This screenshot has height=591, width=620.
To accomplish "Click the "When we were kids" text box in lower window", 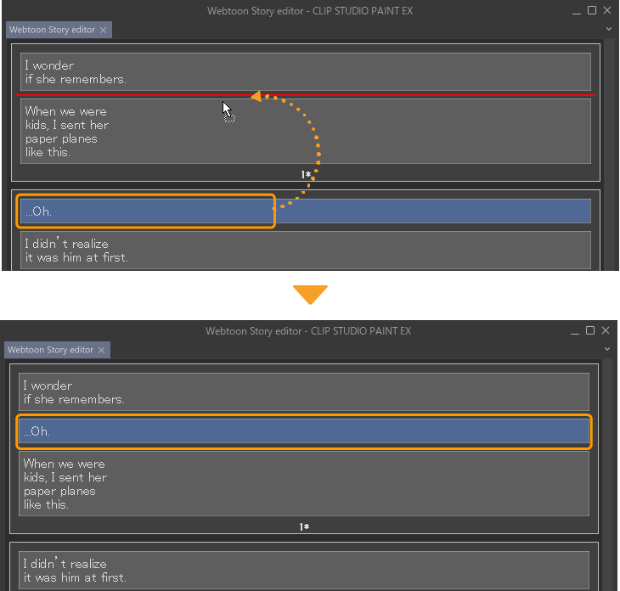I will [x=303, y=484].
